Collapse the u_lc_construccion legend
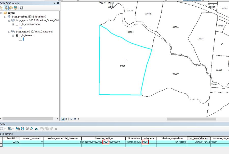Screen dimensions: 229x154 tap(13, 24)
